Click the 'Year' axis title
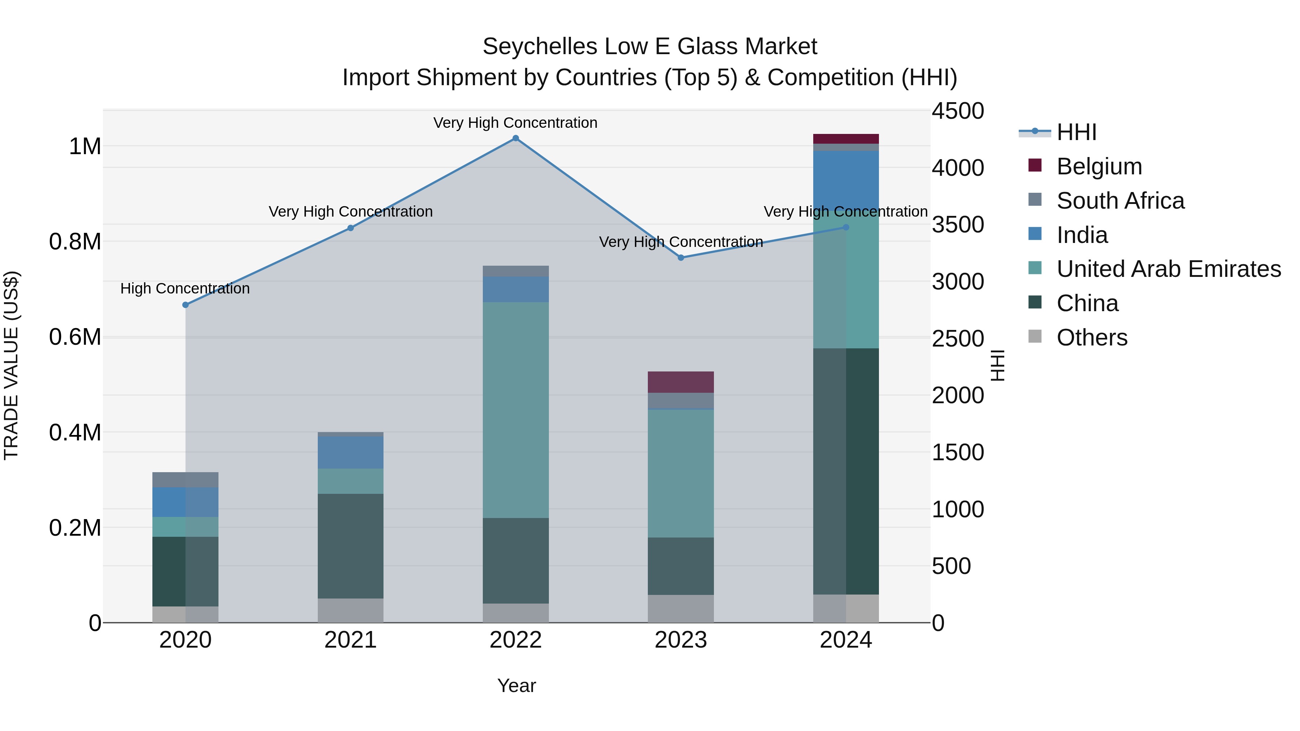 point(516,686)
